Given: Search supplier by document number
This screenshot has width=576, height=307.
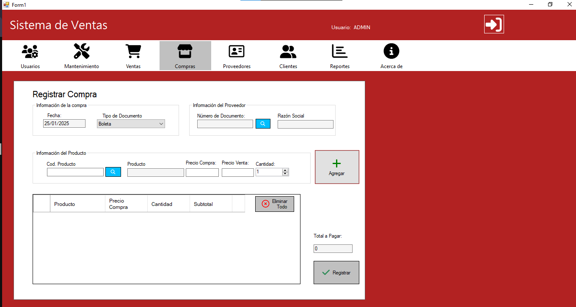Looking at the screenshot, I should 263,124.
